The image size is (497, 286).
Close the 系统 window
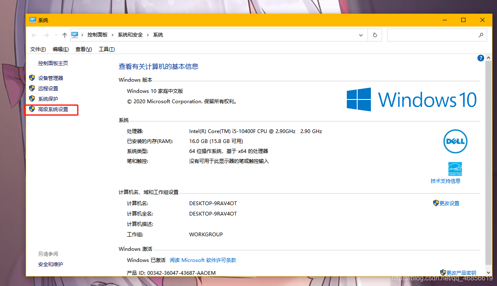pyautogui.click(x=482, y=20)
